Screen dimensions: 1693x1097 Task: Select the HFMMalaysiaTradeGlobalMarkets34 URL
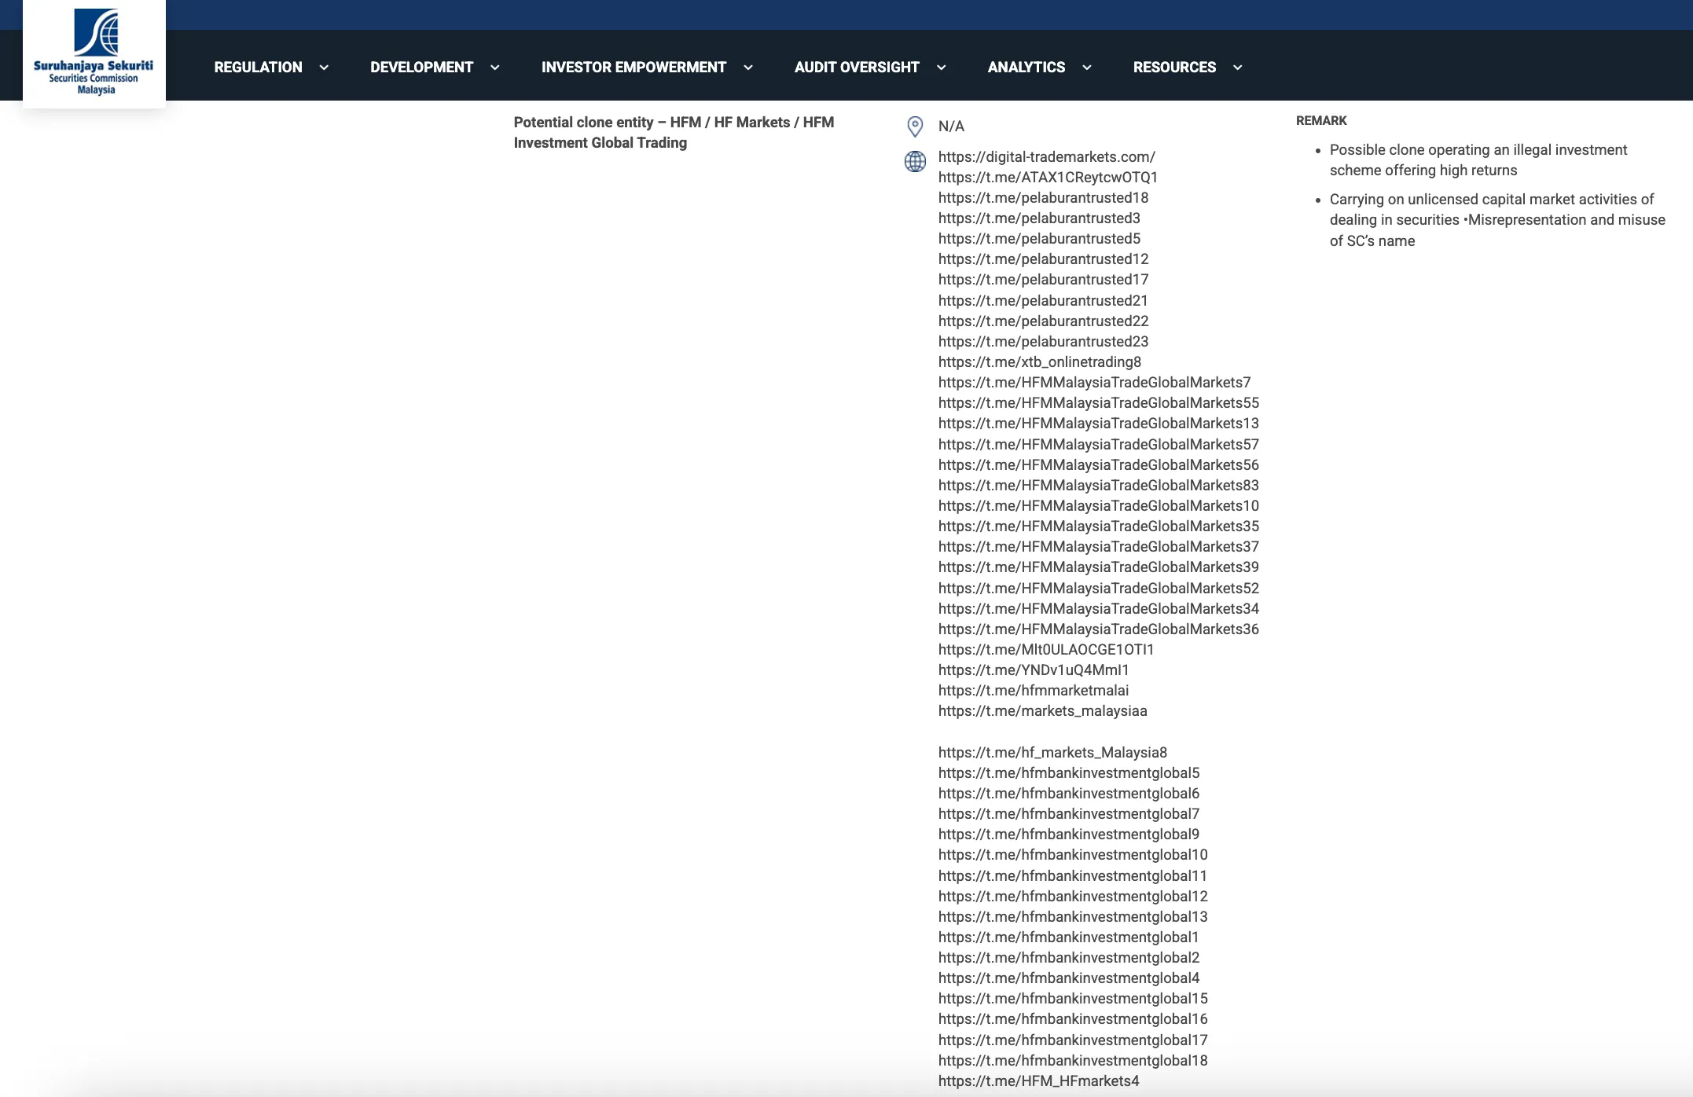coord(1099,609)
